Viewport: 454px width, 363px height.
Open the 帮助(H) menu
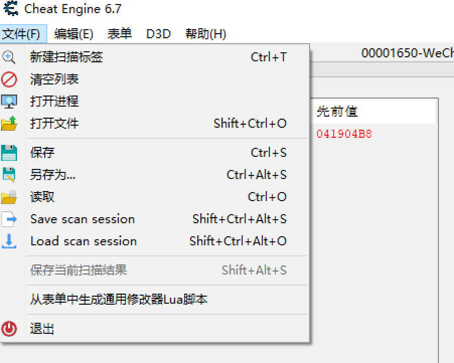205,34
